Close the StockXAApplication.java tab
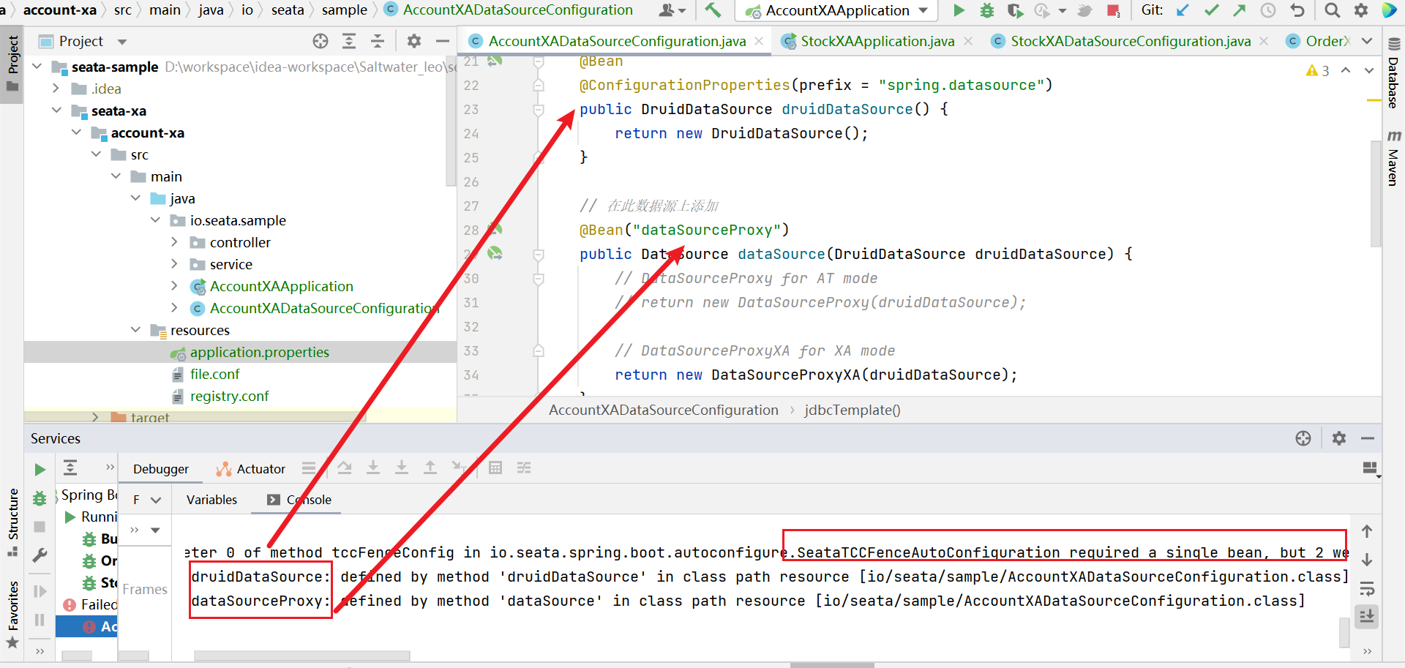The width and height of the screenshot is (1405, 668). tap(968, 41)
